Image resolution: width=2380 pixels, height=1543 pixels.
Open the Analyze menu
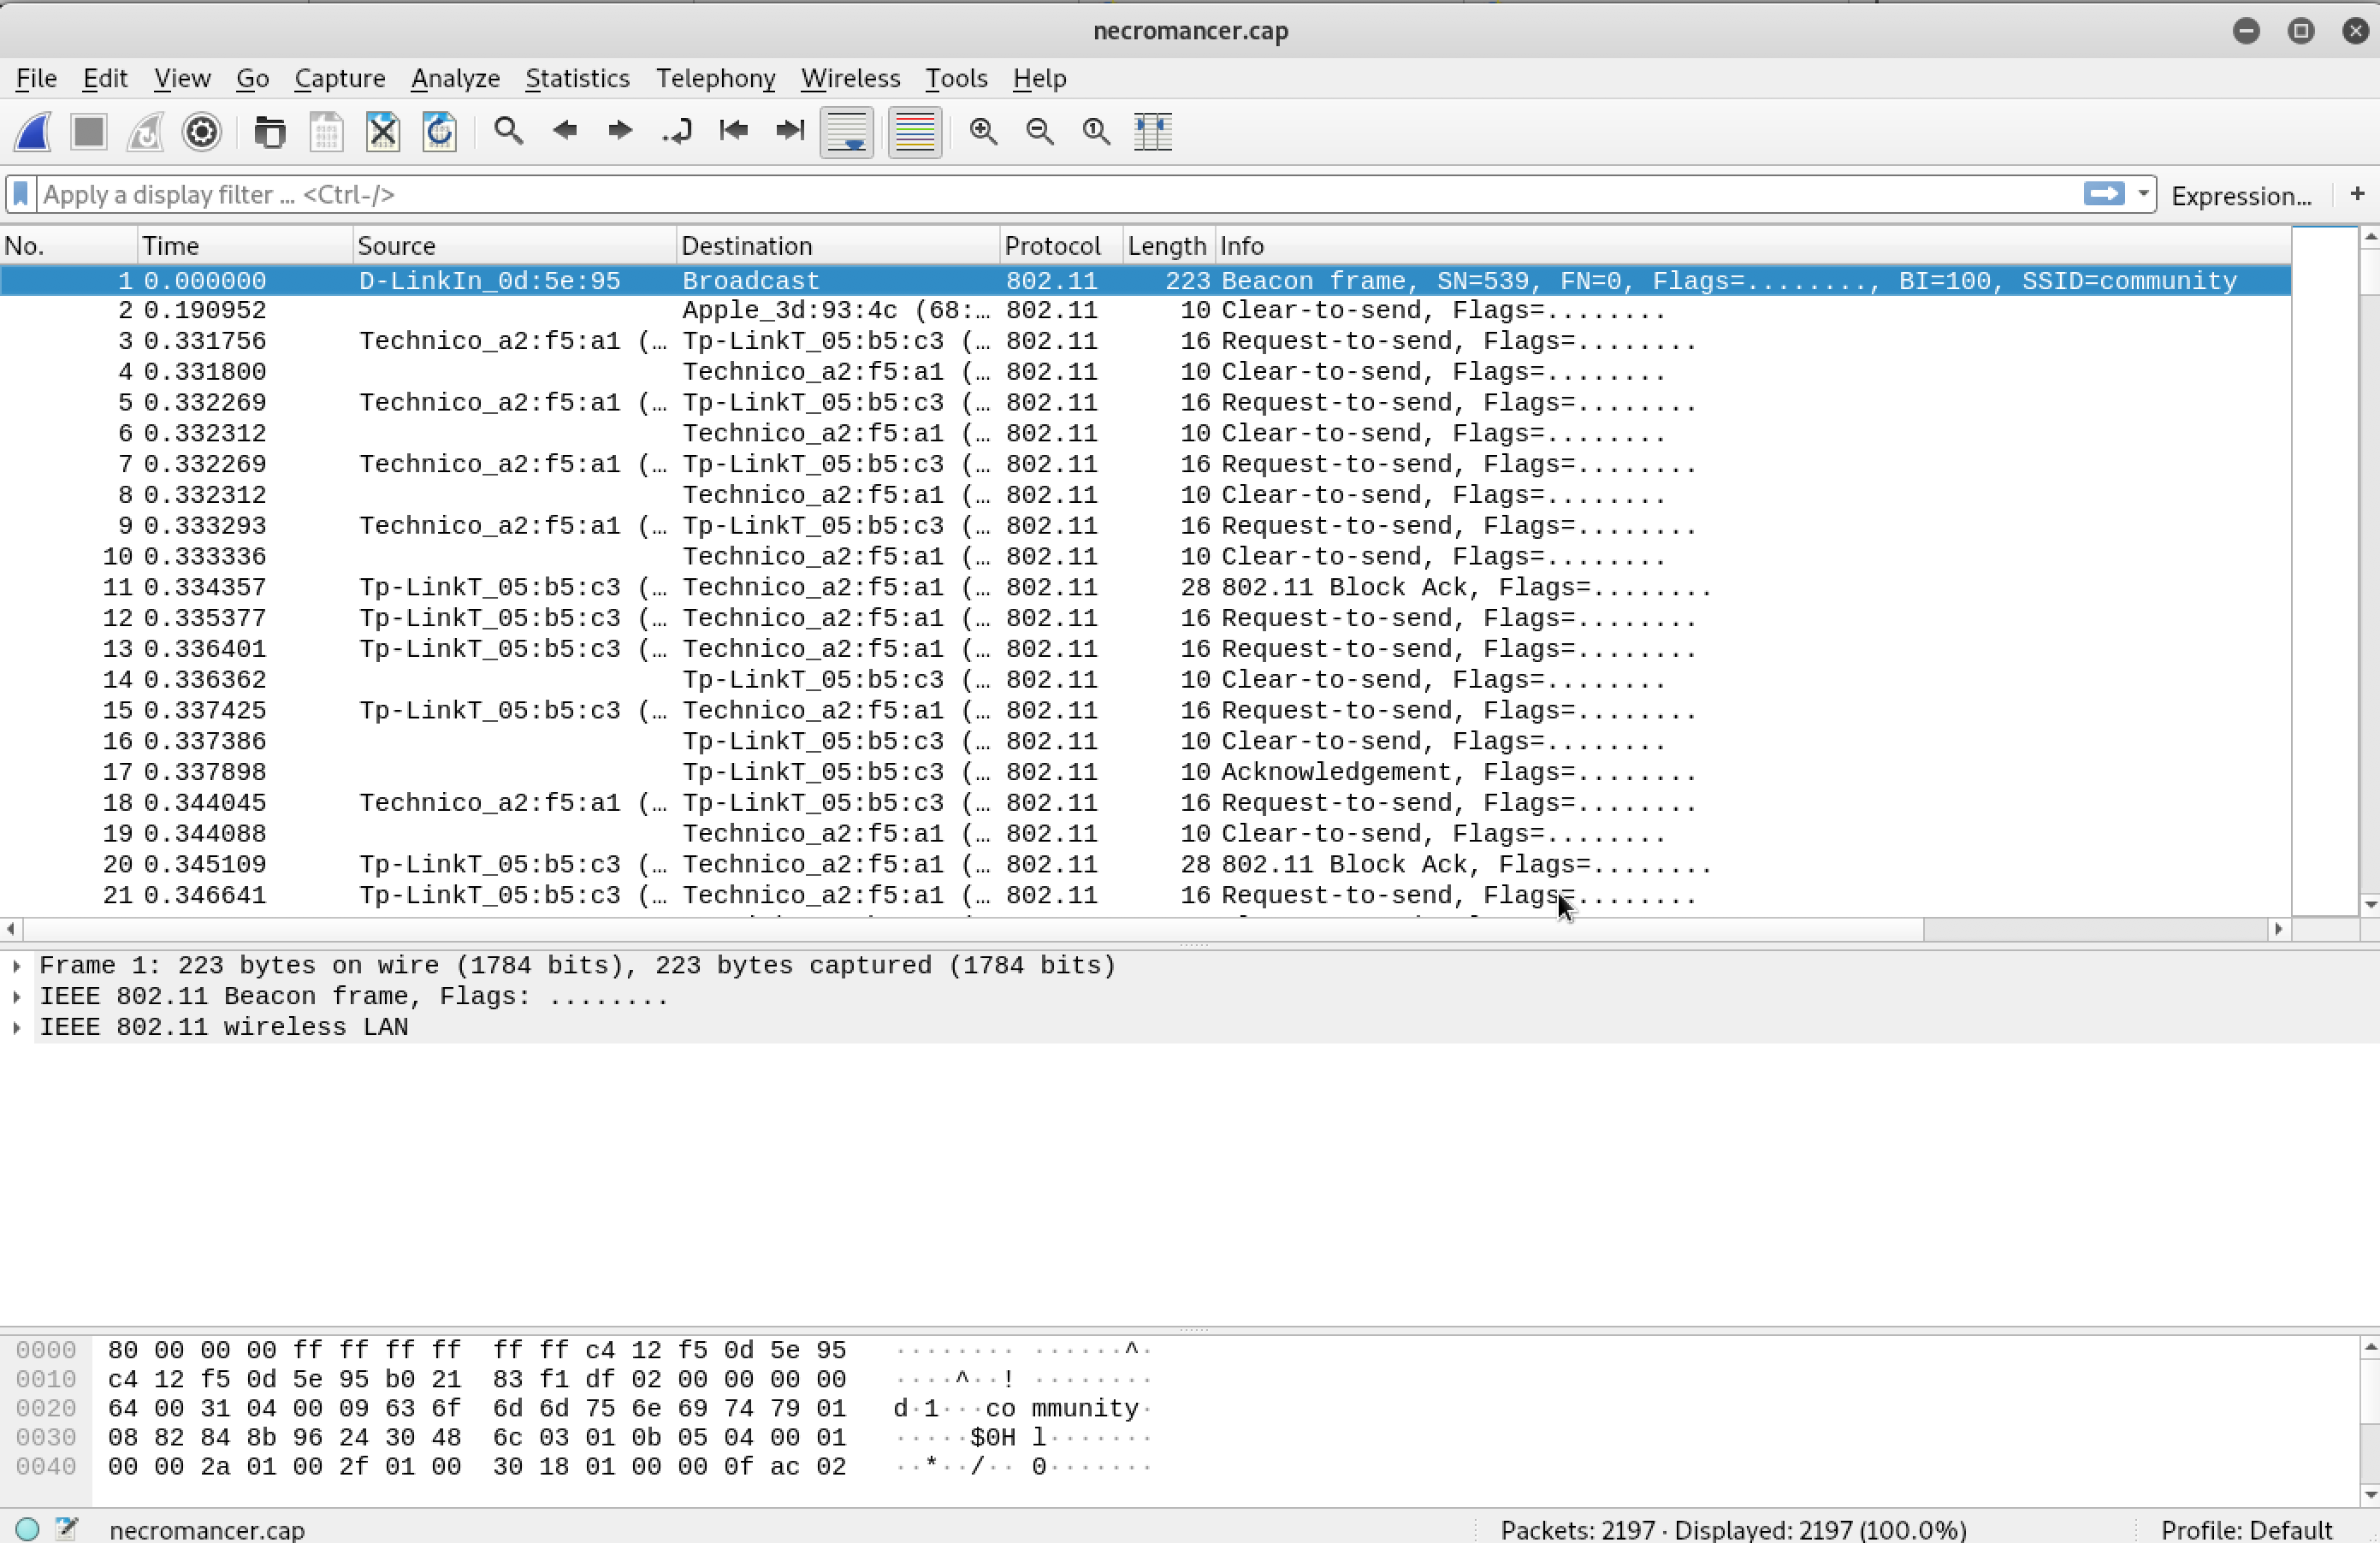[454, 78]
